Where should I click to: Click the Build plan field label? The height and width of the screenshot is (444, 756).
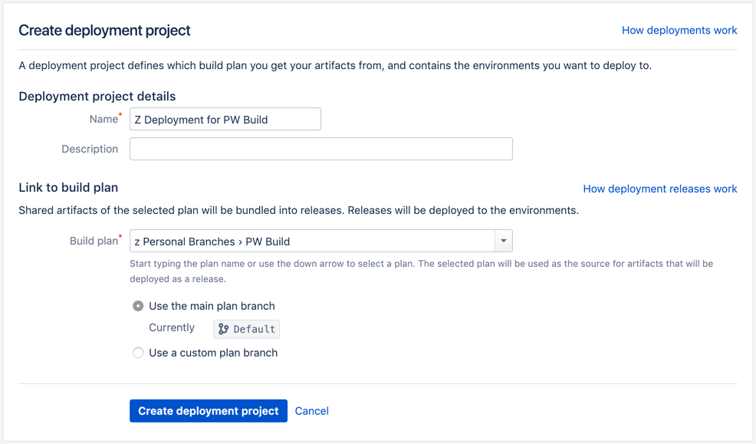coord(94,241)
